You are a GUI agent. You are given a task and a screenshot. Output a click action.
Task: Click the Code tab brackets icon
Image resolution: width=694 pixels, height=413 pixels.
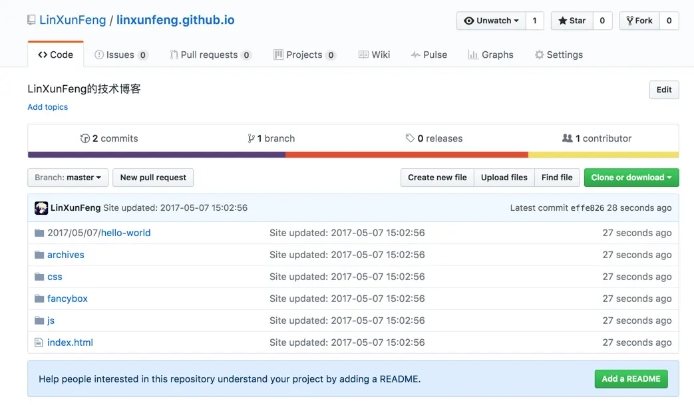click(43, 55)
